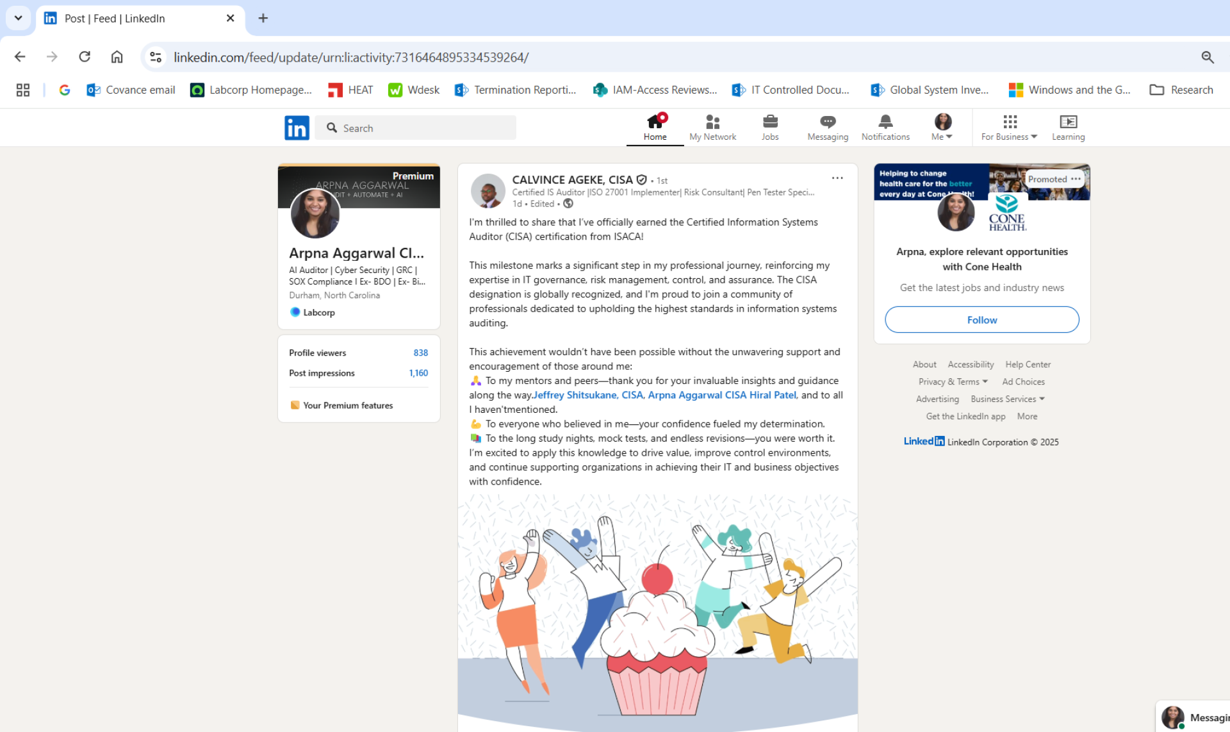The width and height of the screenshot is (1230, 732).
Task: Expand Privacy & Terms footer dropdown
Action: 953,382
